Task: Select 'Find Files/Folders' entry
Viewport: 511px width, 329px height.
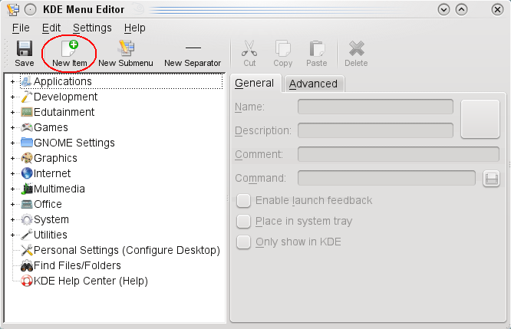Action: click(x=77, y=265)
